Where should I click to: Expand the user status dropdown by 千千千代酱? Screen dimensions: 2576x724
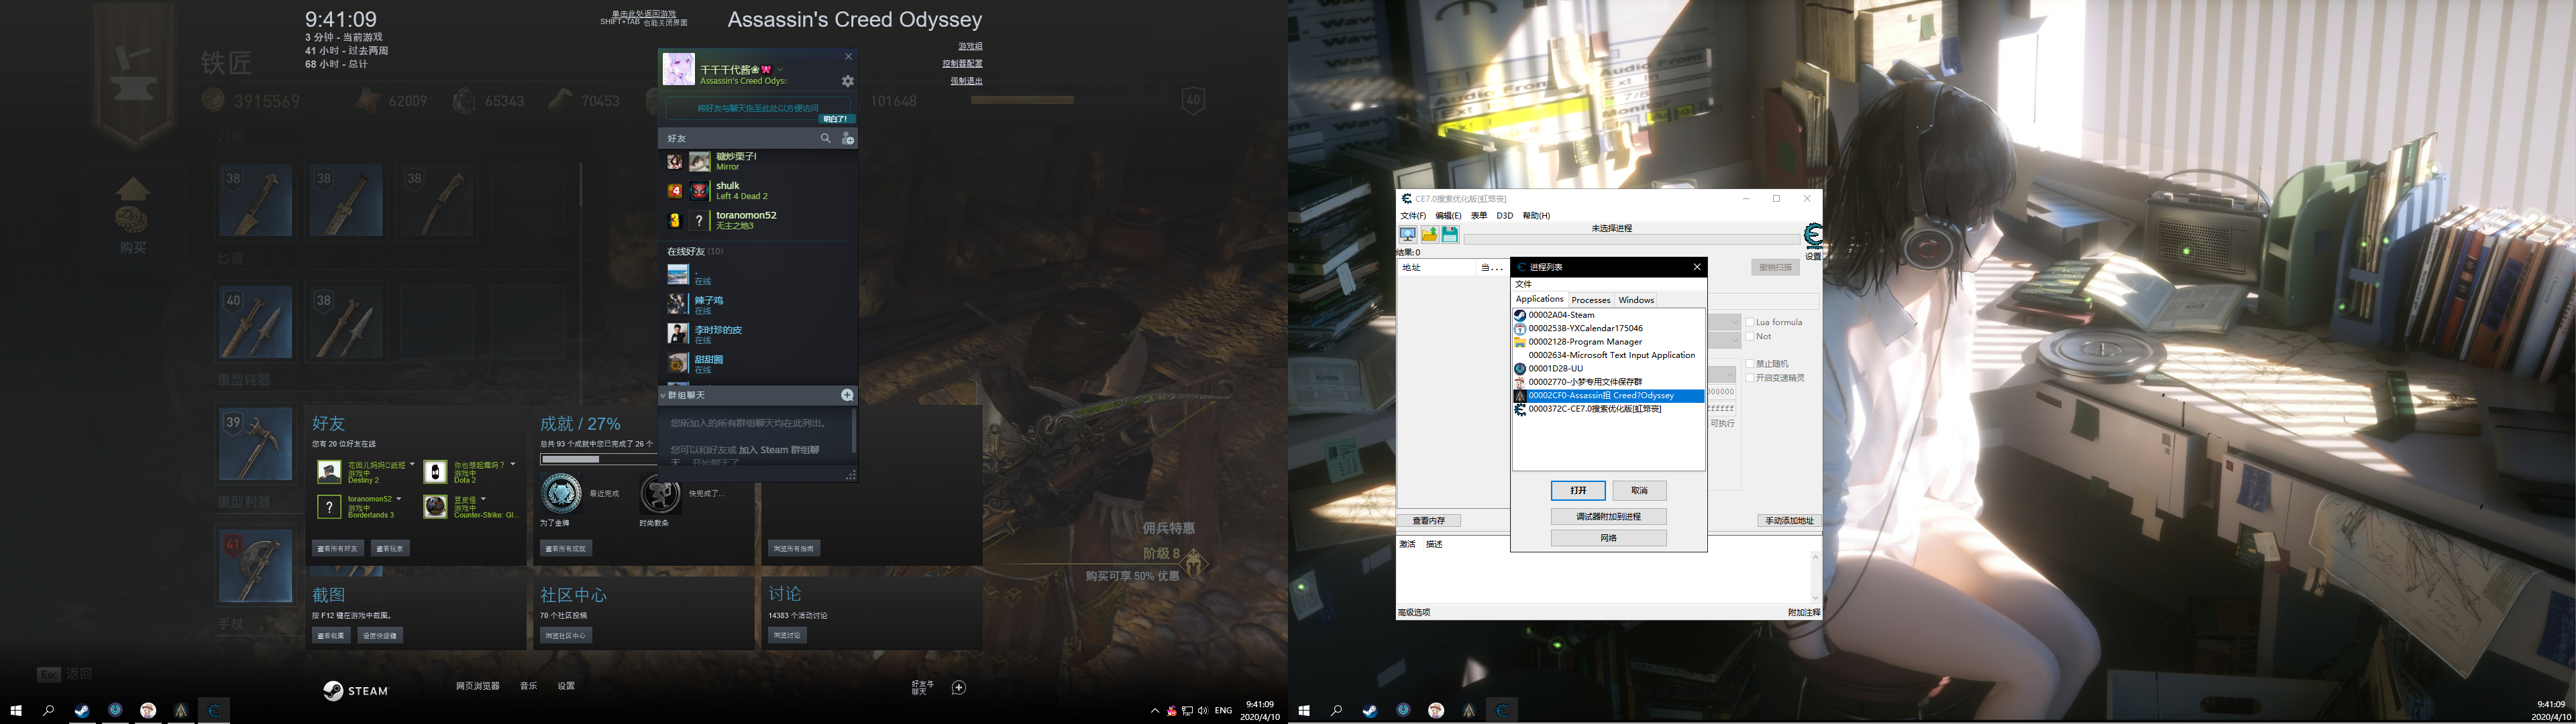click(x=780, y=70)
